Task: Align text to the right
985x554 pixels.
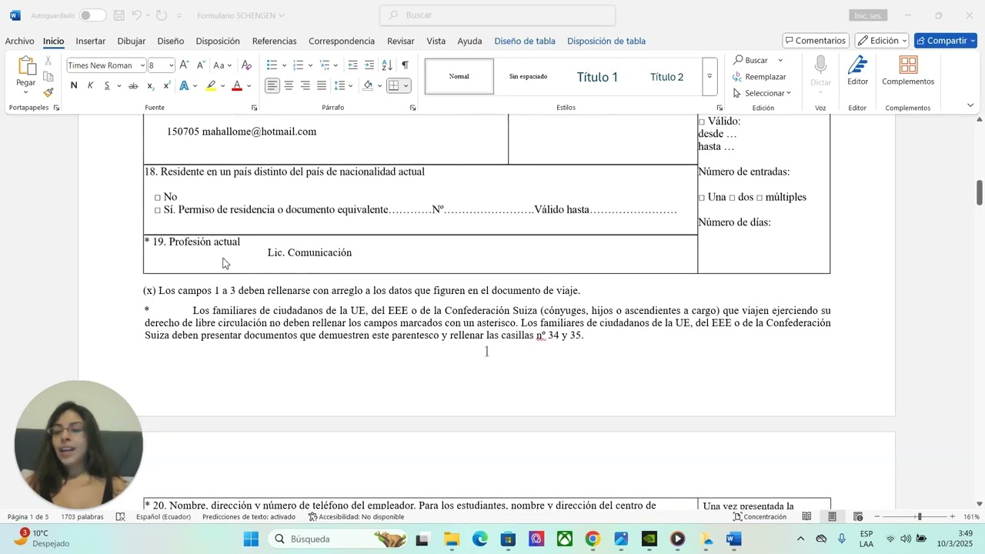Action: [306, 85]
